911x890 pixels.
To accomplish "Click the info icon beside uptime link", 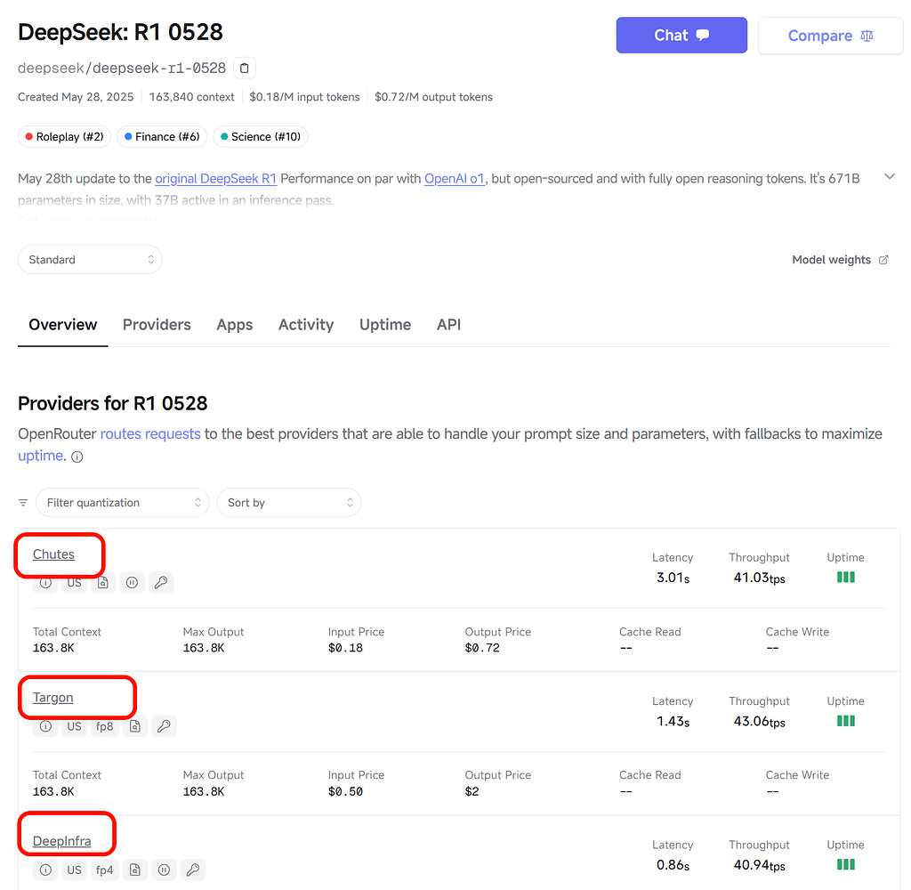I will tap(77, 457).
